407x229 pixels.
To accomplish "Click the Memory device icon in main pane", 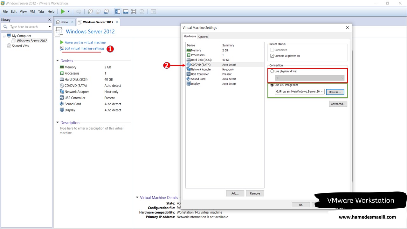I will 62,67.
